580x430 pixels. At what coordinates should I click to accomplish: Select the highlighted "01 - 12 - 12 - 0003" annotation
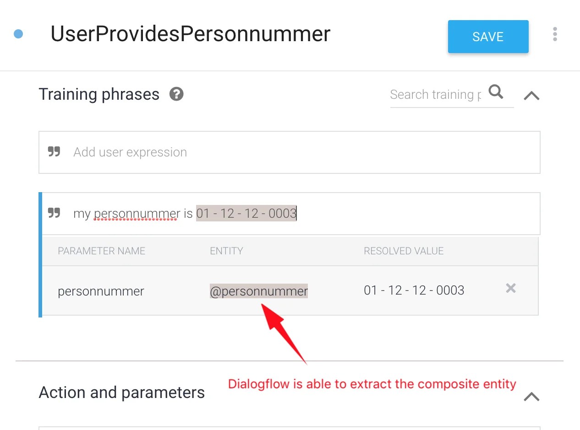pos(246,213)
